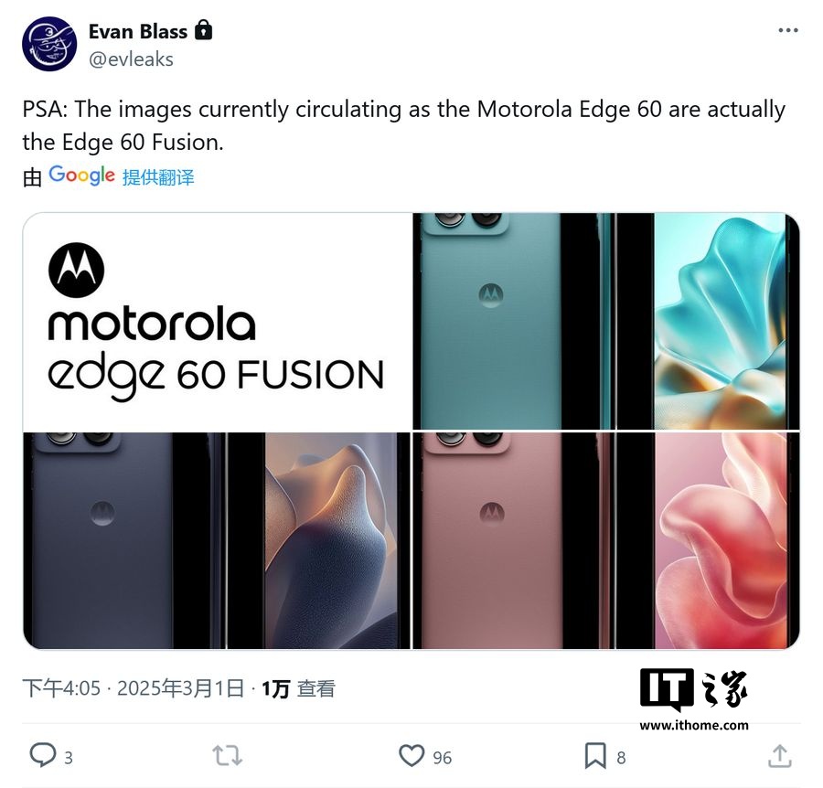The image size is (823, 788).
Task: Click the tweet timestamp 下午4:05 2025年3月1日
Action: [x=134, y=688]
